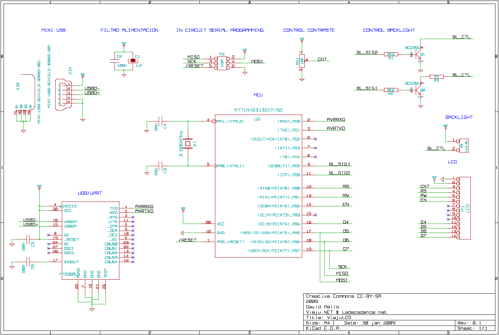Click the "KiCad E.D.A." text
The image size is (499, 335).
[324, 328]
